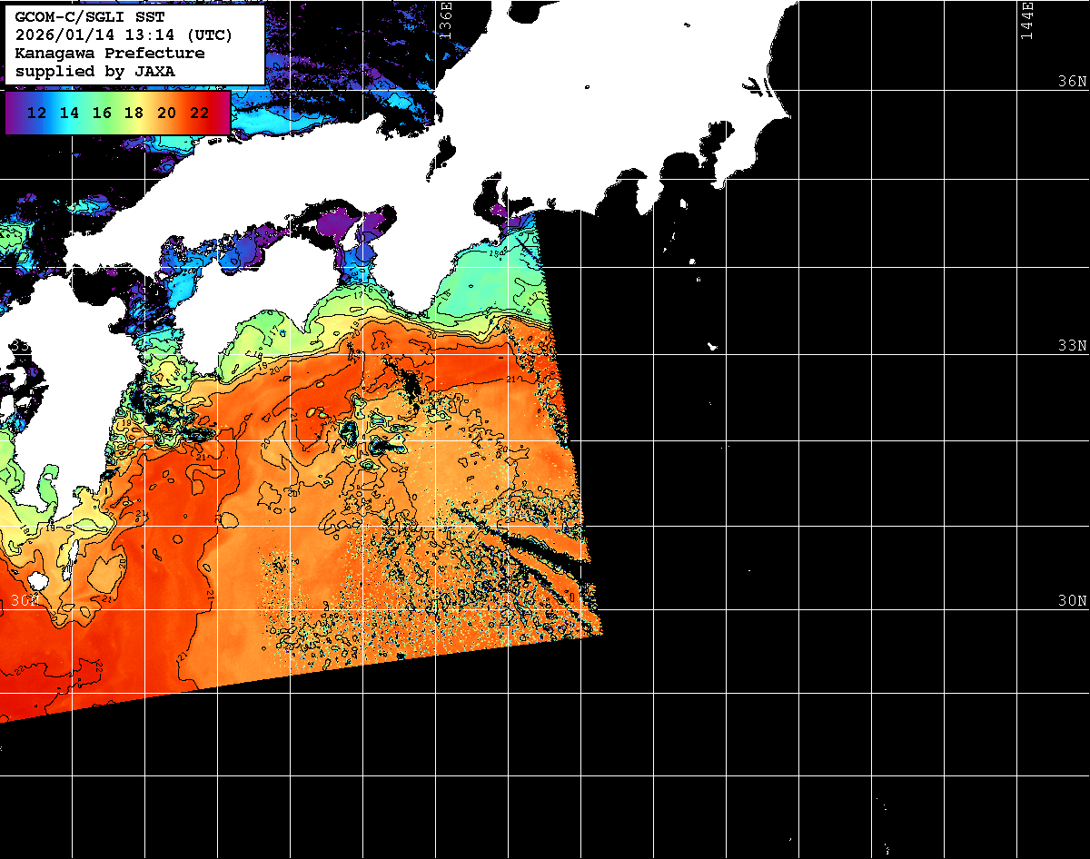Click the 36N latitude label

1072,82
